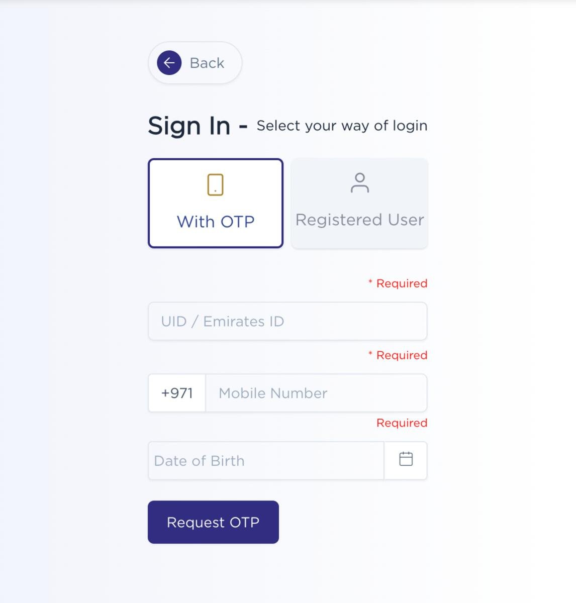Click the red asterisk above UID field
The image size is (576, 603).
[370, 282]
